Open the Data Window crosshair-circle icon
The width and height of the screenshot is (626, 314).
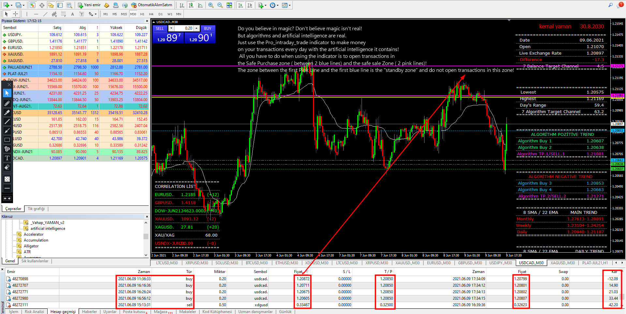point(42,5)
